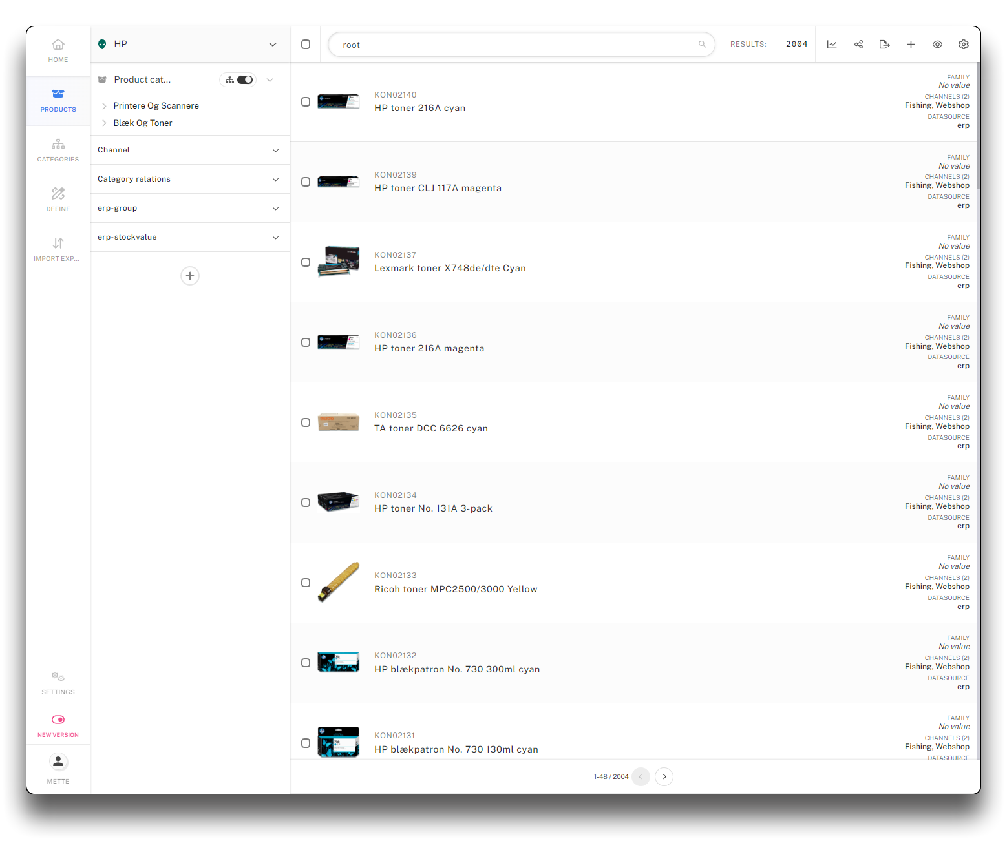Open Import Export in the sidebar
The image size is (1007, 841).
58,249
